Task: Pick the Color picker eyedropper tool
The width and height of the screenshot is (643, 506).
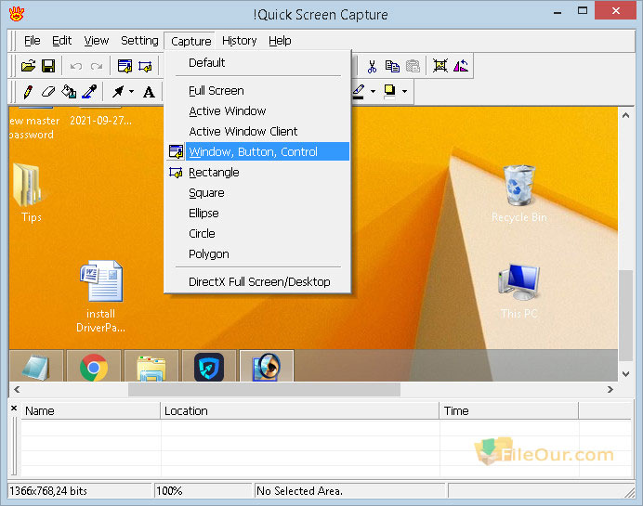Action: [x=89, y=91]
